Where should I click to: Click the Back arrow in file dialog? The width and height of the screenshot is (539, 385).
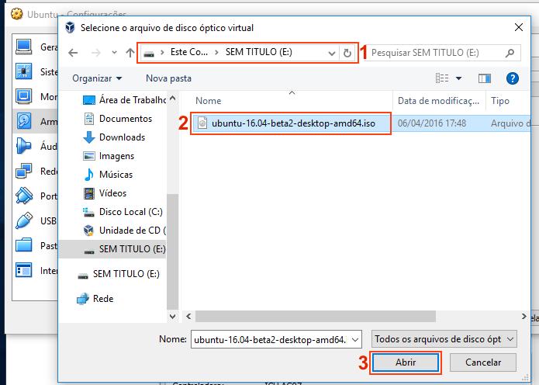(x=73, y=53)
